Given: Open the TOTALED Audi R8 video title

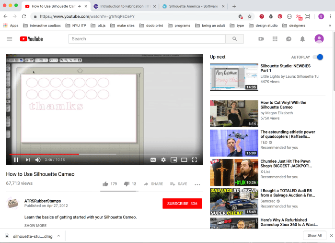Looking at the screenshot, I should [x=288, y=193].
